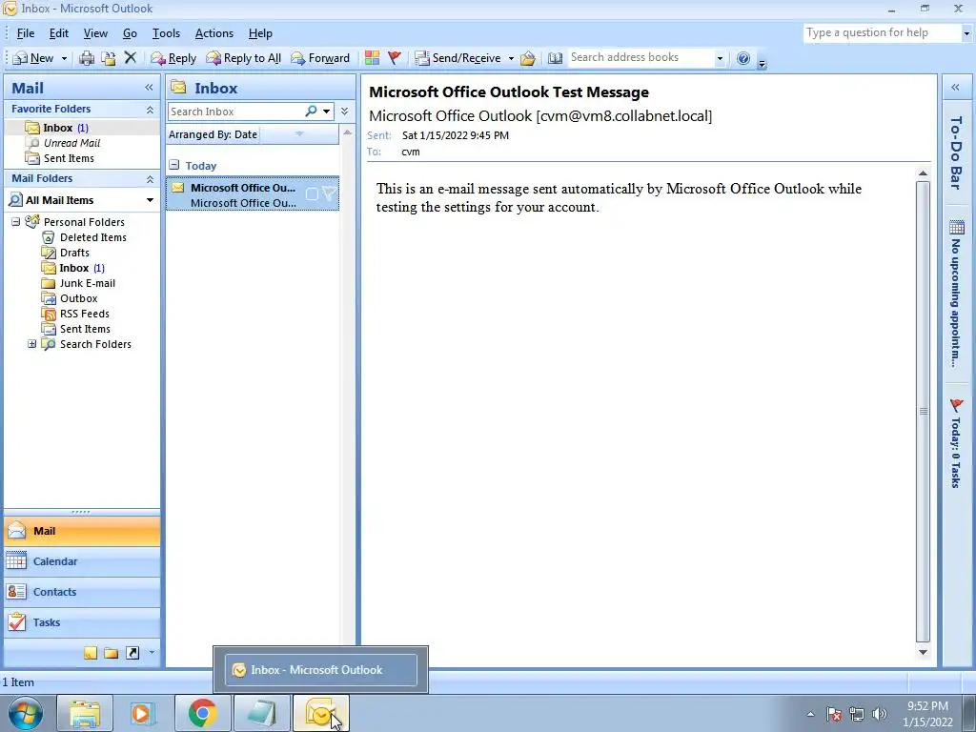Forward the selected message
976x732 pixels.
pyautogui.click(x=320, y=58)
